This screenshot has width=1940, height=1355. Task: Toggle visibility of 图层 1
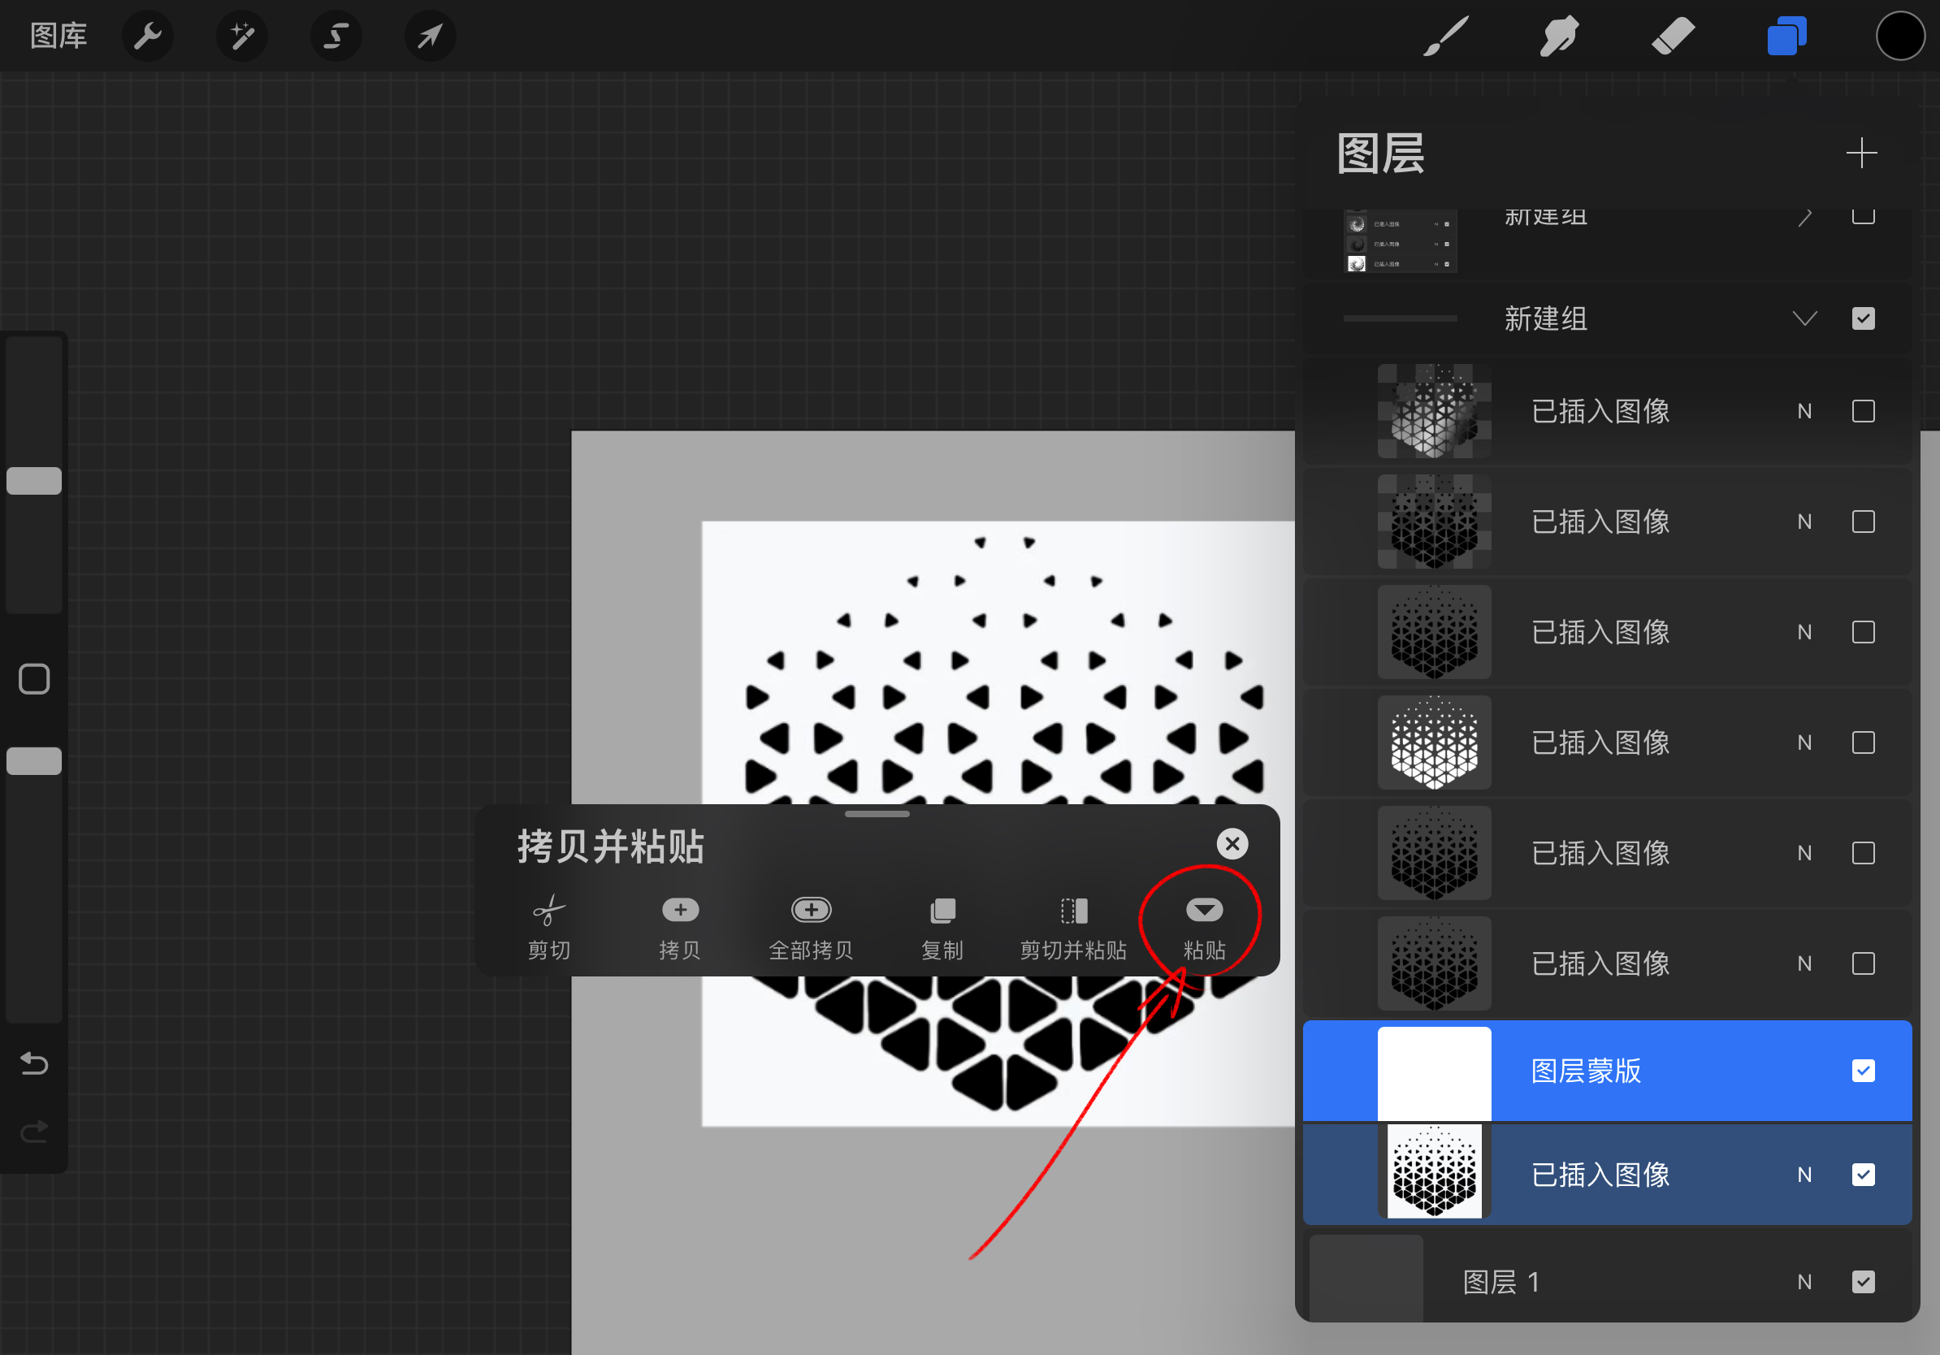click(x=1863, y=1282)
